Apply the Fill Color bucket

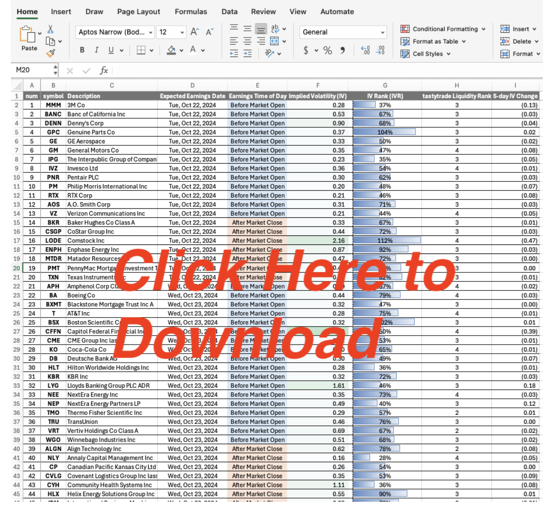click(x=171, y=50)
